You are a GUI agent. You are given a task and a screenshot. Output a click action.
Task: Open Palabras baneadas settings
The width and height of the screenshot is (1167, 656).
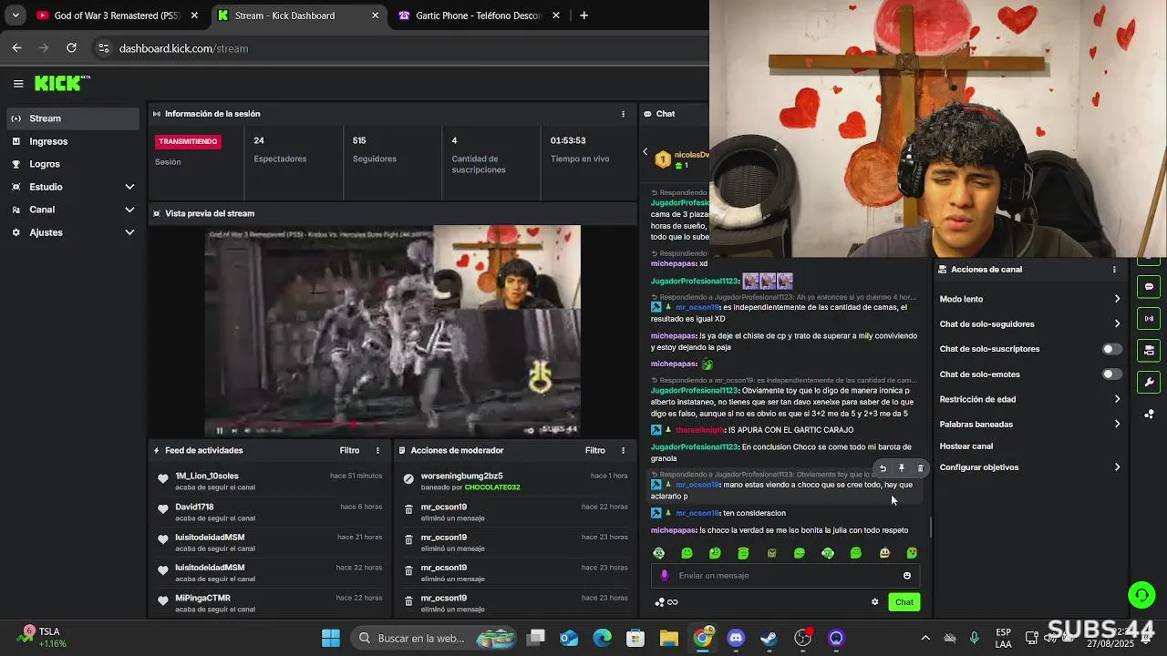click(1029, 425)
